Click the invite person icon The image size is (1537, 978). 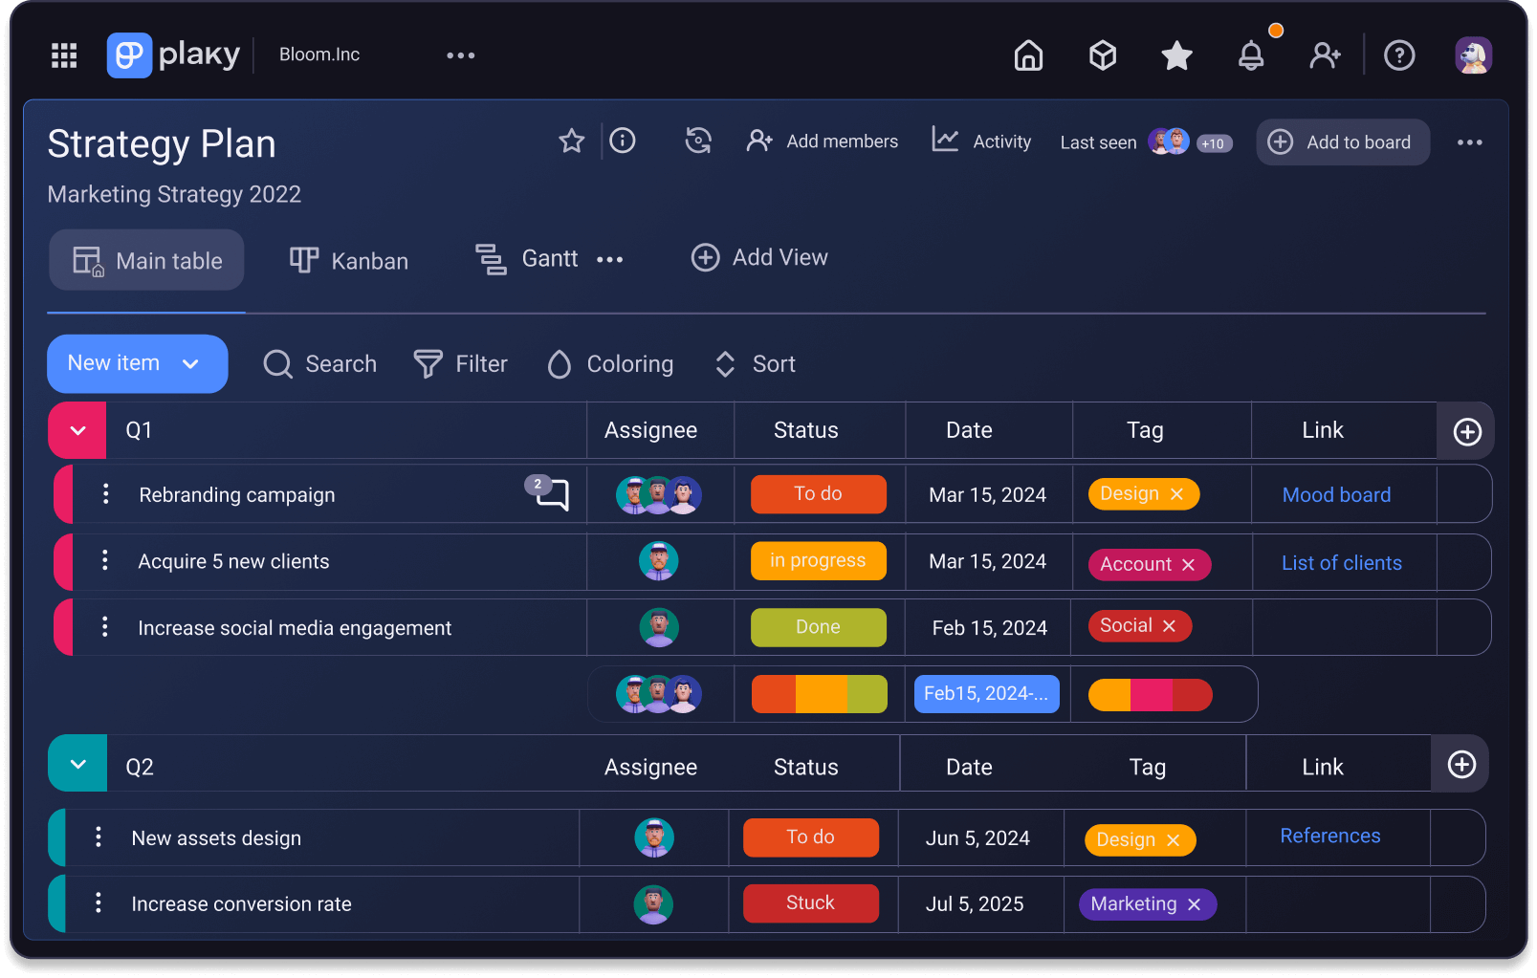click(1325, 54)
